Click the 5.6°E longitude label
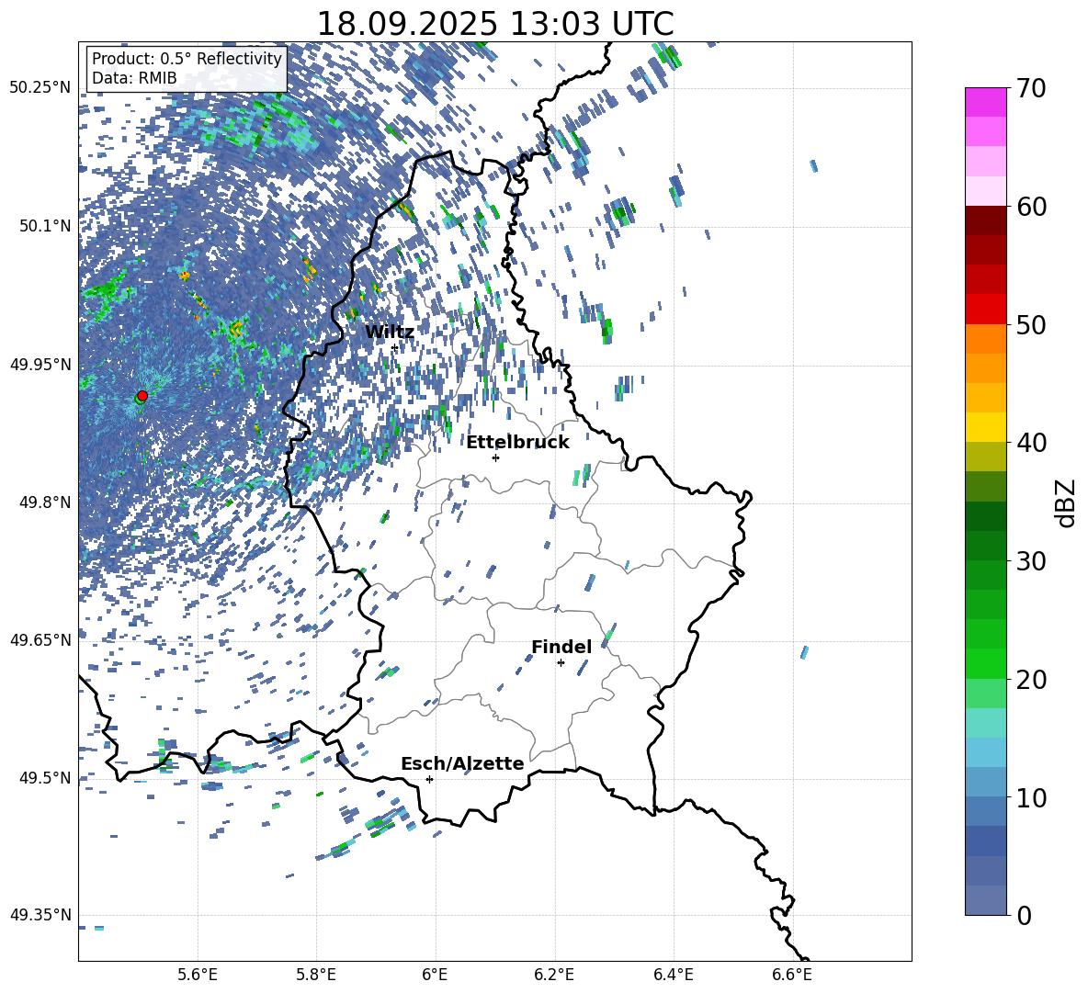Screen dimensions: 1088x993 (x=198, y=975)
